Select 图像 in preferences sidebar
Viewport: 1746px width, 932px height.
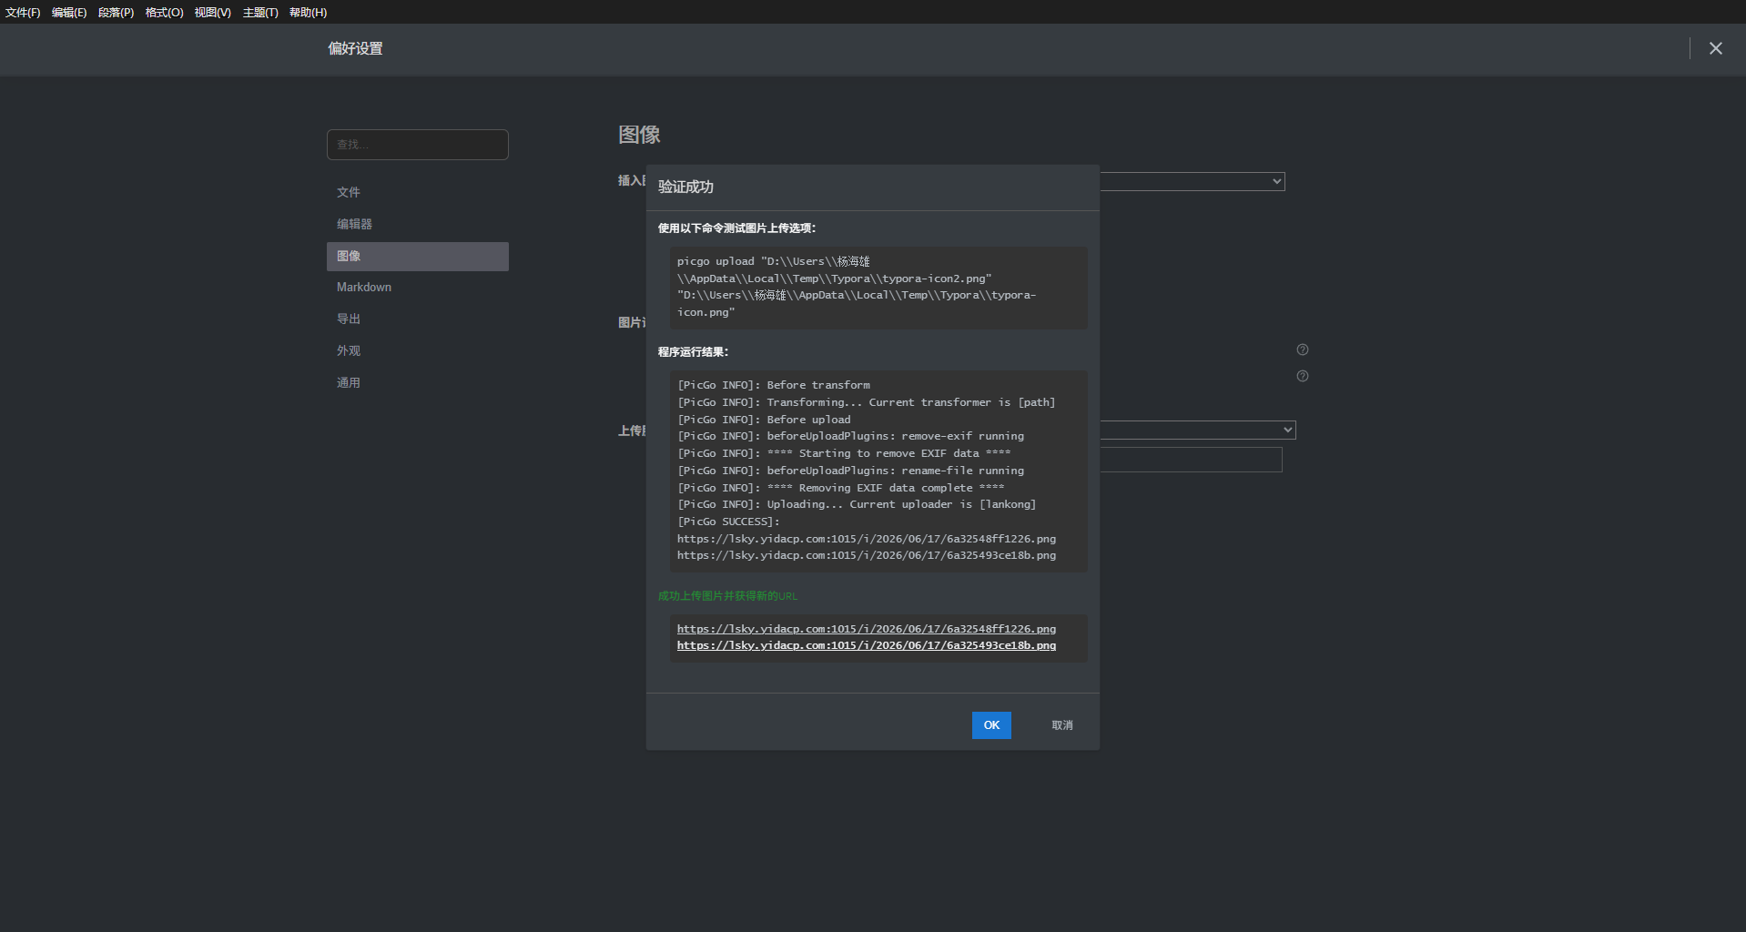[x=418, y=256]
